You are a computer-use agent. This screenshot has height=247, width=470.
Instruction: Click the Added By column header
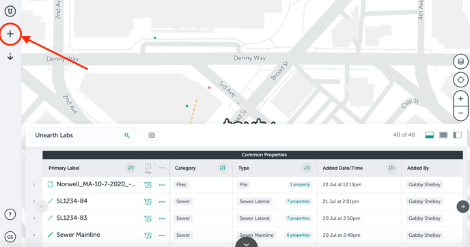[x=418, y=168]
